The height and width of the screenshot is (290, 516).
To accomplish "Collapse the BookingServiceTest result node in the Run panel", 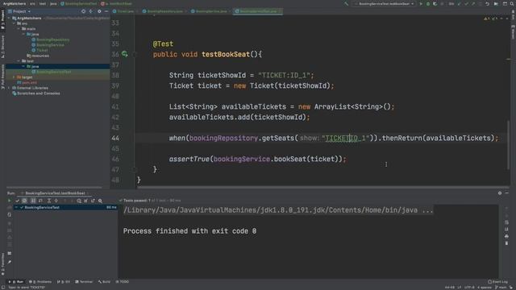I will pyautogui.click(x=16, y=208).
